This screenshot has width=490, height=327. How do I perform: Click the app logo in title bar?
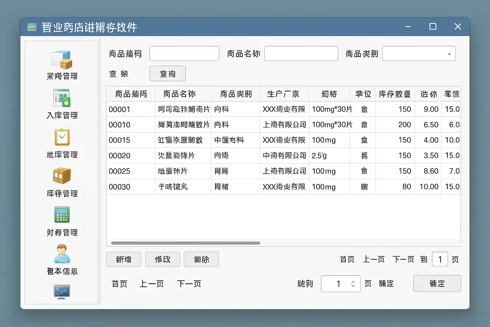pos(32,27)
